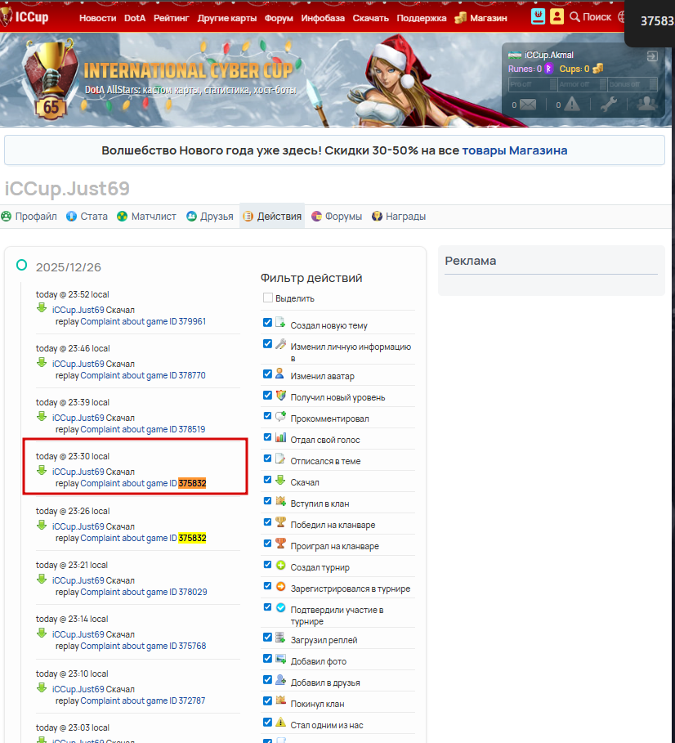The height and width of the screenshot is (743, 675).
Task: Open the messages envelope icon
Action: click(x=528, y=105)
